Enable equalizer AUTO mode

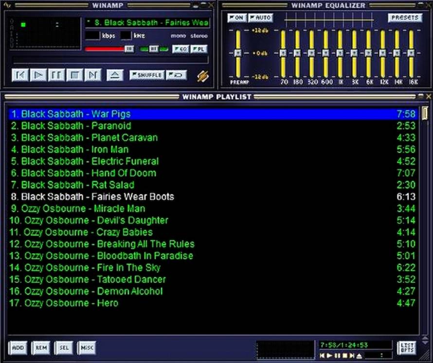(260, 18)
